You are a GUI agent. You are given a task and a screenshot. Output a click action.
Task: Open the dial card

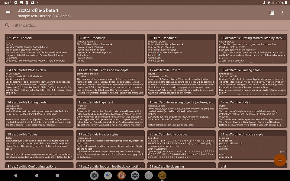[x=253, y=166]
